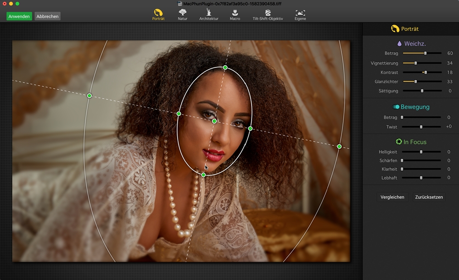This screenshot has width=459, height=280.
Task: Click the Lebhaft label
Action: (x=389, y=178)
